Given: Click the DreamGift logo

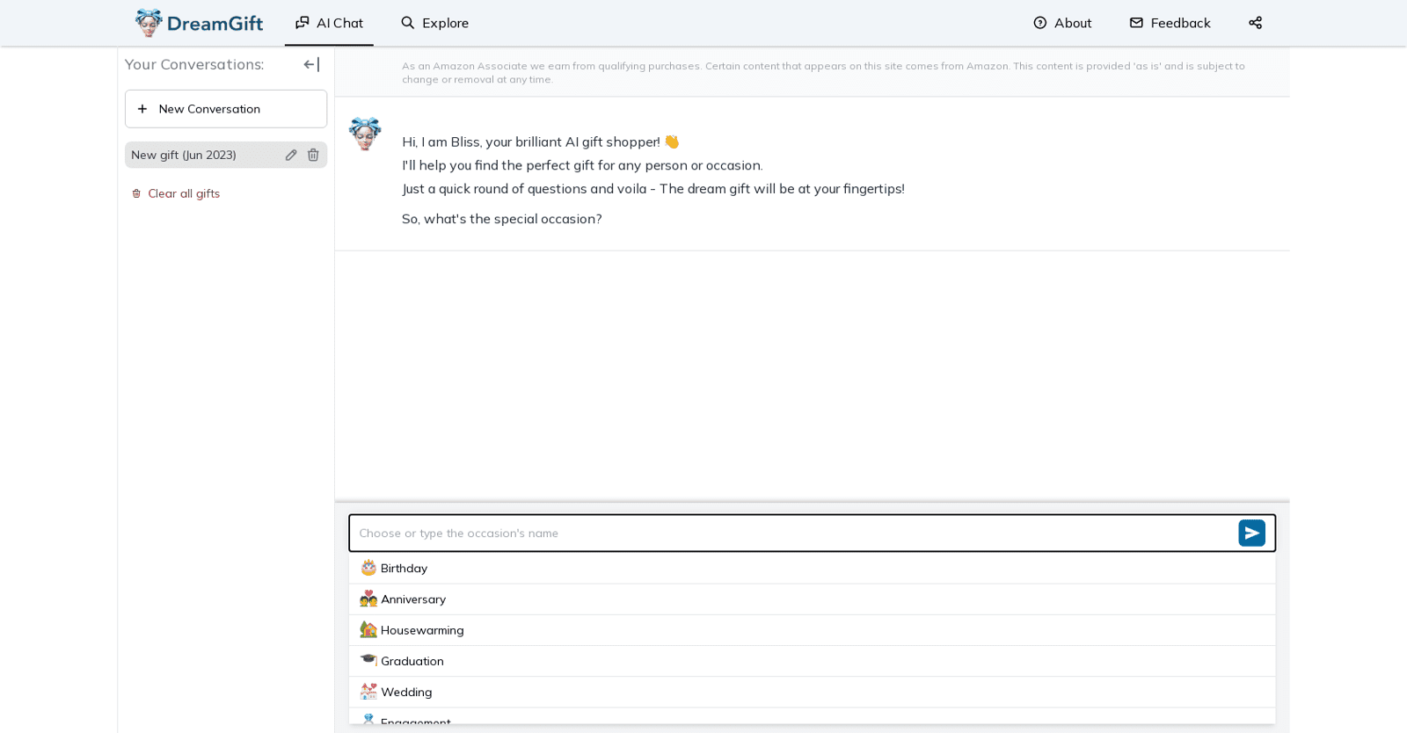Looking at the screenshot, I should pyautogui.click(x=199, y=23).
